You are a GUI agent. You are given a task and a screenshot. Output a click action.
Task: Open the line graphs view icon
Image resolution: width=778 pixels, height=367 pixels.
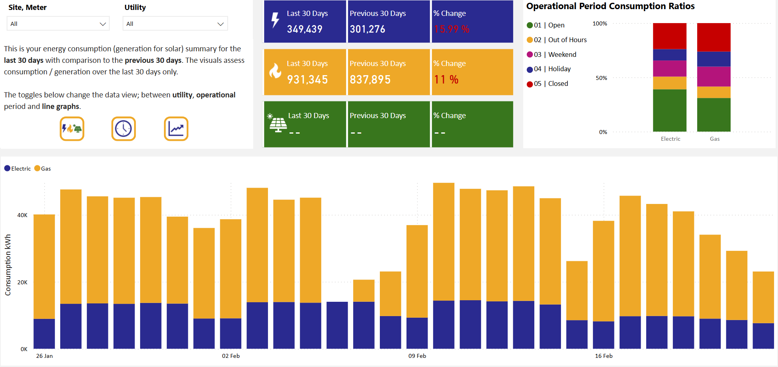[176, 129]
